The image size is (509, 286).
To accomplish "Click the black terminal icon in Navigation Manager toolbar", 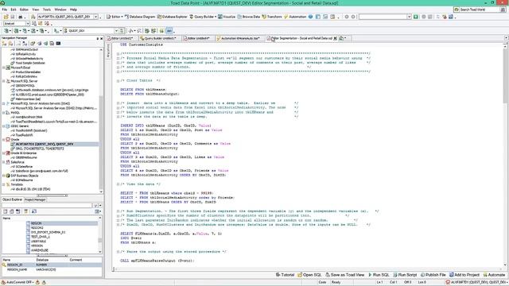I will pos(58,44).
